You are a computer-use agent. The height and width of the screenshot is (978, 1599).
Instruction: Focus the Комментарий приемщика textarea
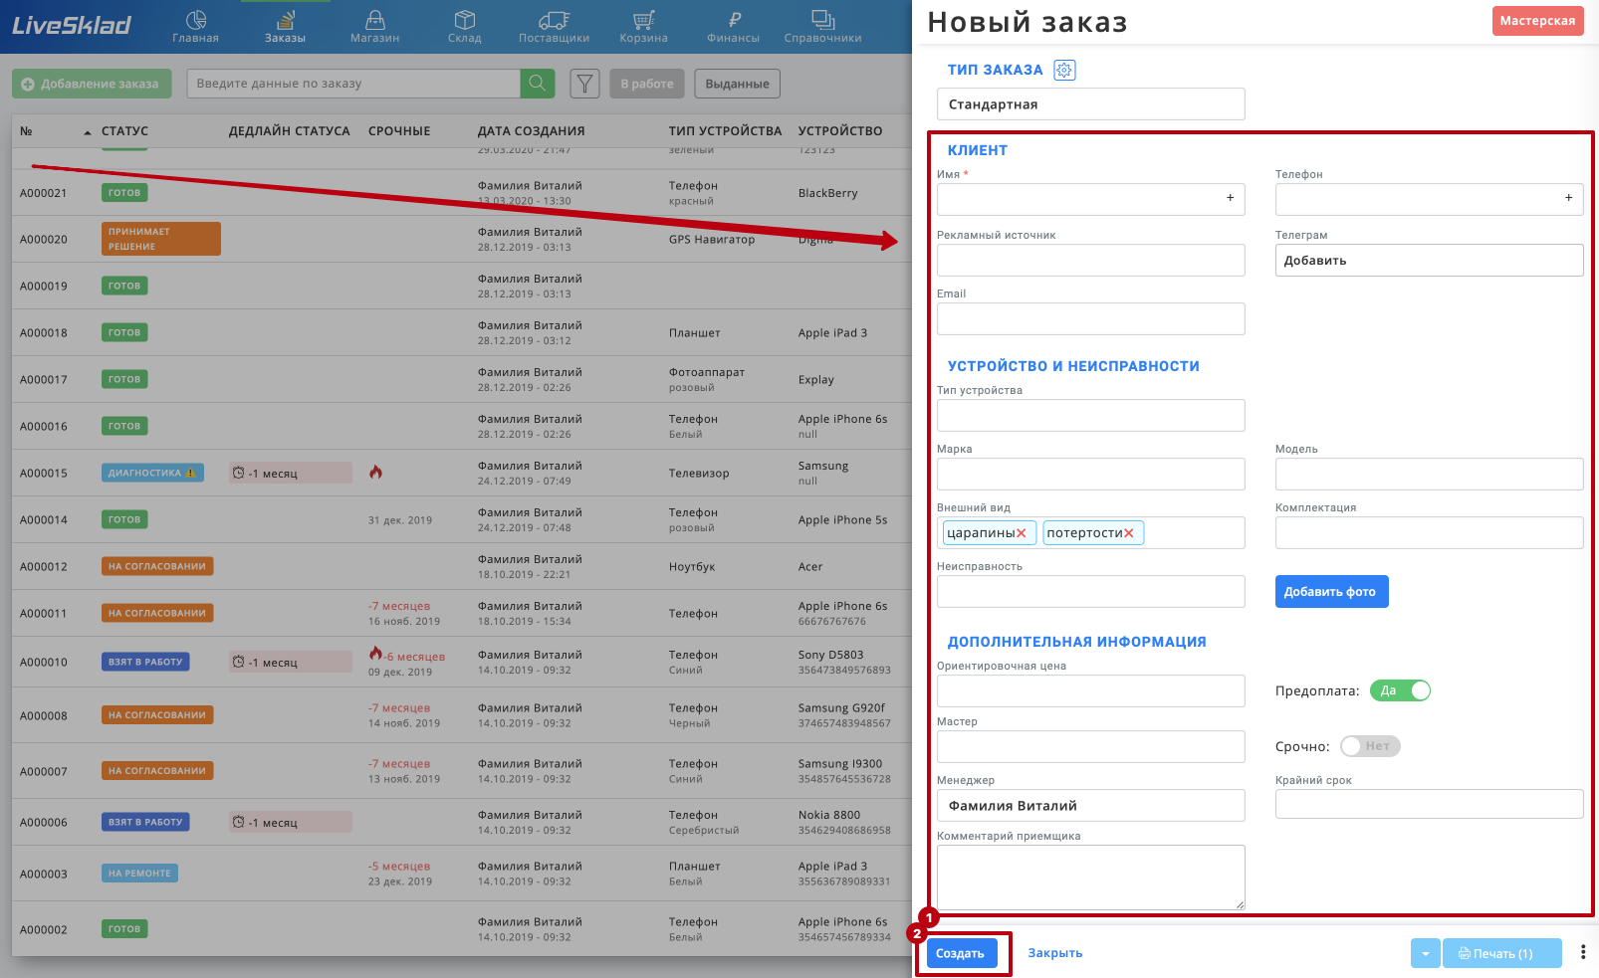pos(1090,878)
